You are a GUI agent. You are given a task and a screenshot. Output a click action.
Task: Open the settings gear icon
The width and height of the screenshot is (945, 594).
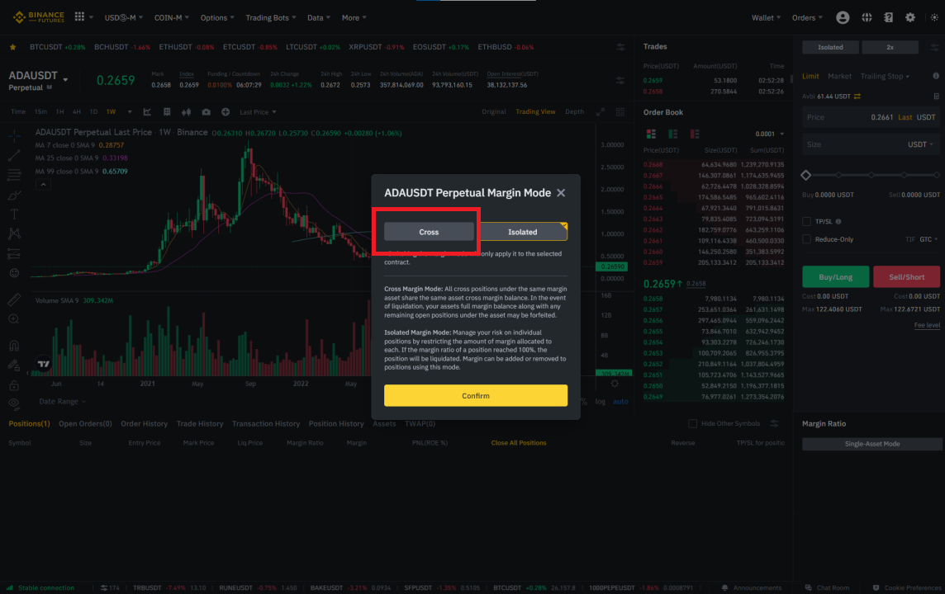click(910, 17)
